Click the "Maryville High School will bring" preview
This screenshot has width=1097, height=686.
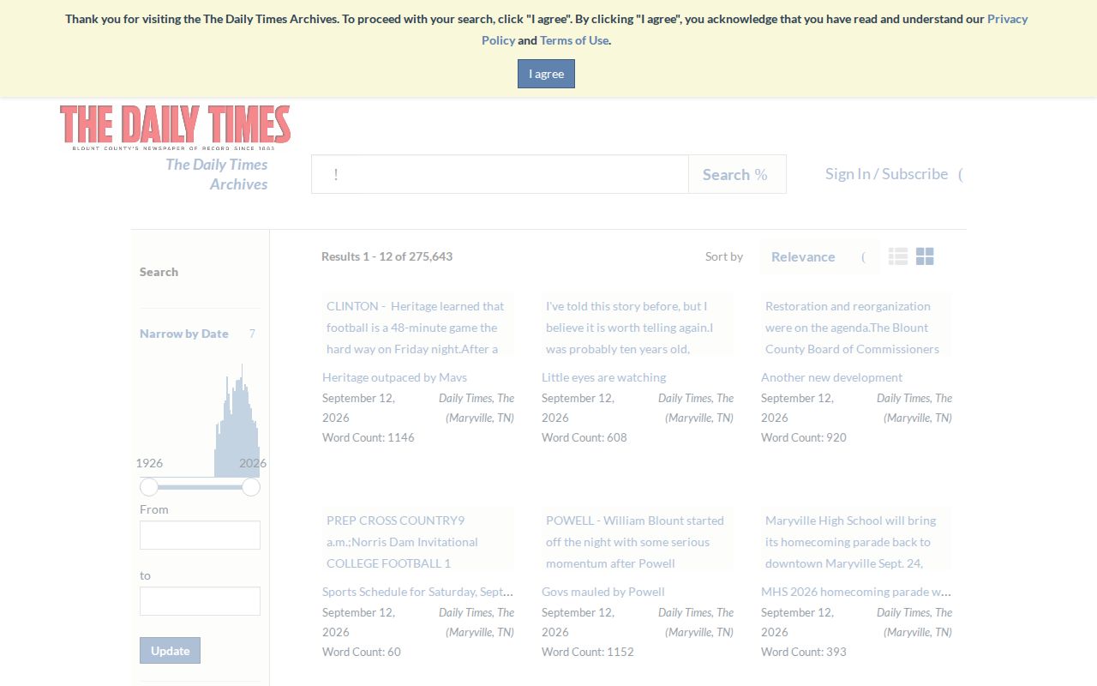pos(856,539)
